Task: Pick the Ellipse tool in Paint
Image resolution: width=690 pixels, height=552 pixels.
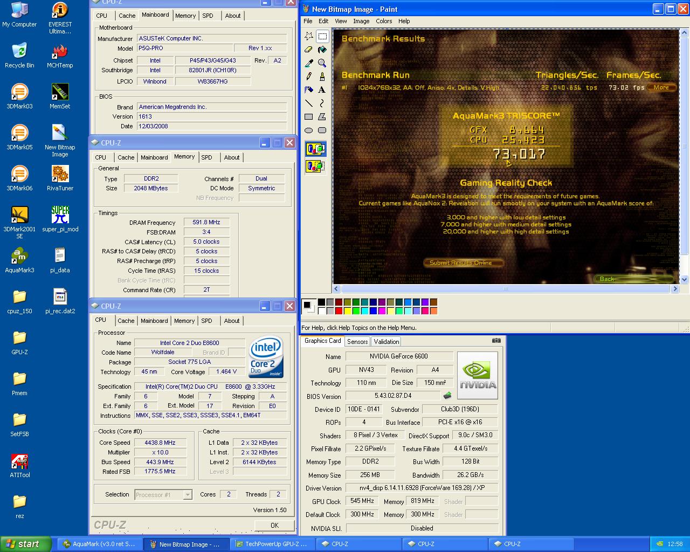Action: (309, 130)
